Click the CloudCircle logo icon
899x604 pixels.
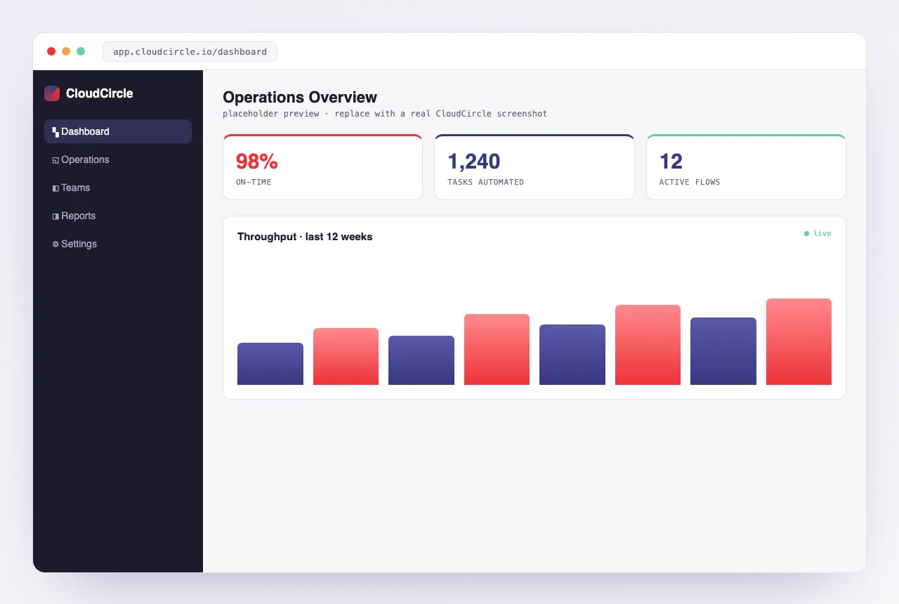[x=52, y=93]
